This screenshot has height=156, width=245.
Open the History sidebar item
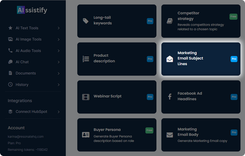(22, 85)
